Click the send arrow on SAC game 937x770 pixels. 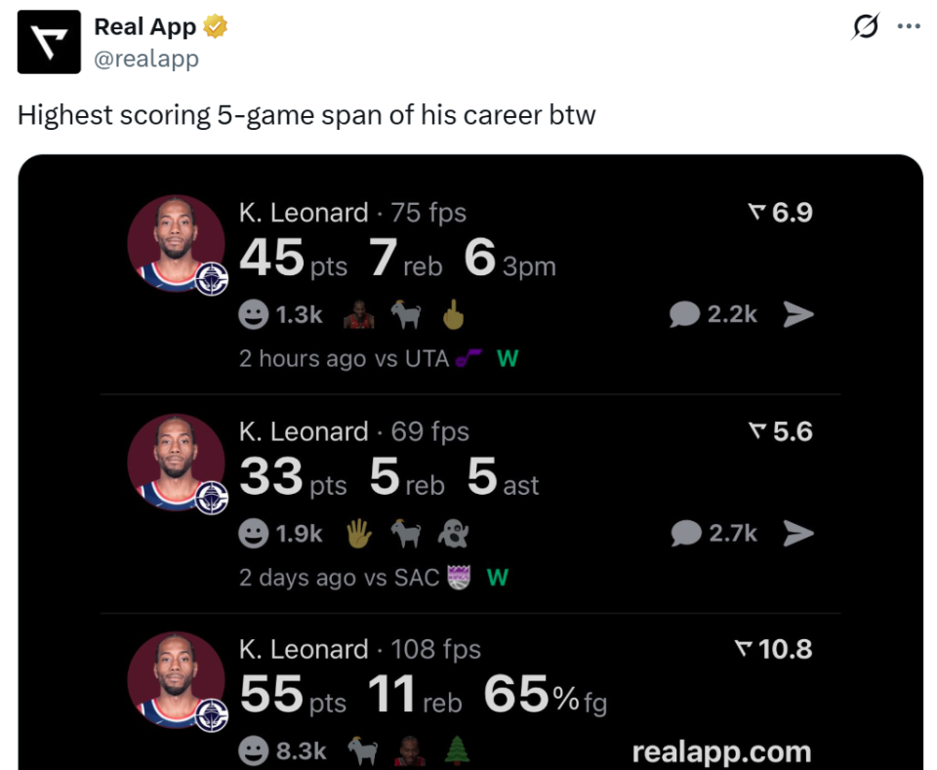click(x=798, y=534)
